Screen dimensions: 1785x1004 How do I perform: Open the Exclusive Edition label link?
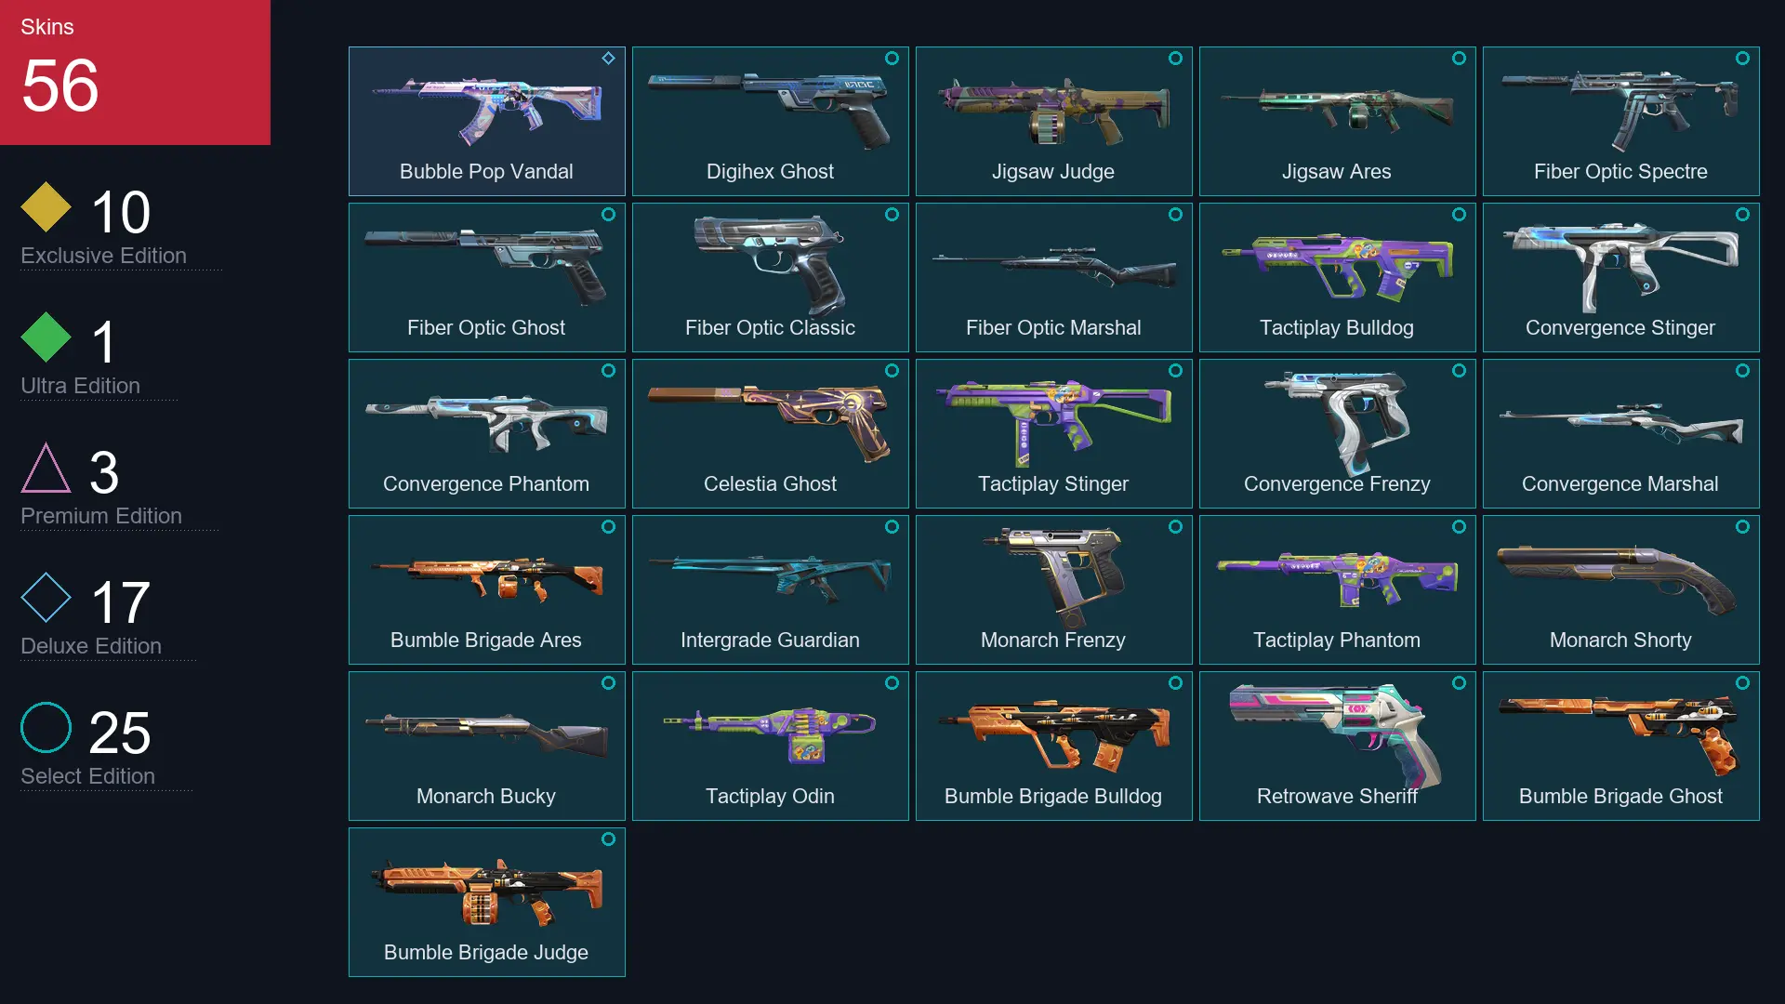pyautogui.click(x=103, y=256)
